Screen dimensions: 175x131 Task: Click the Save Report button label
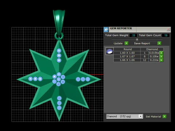142,43
